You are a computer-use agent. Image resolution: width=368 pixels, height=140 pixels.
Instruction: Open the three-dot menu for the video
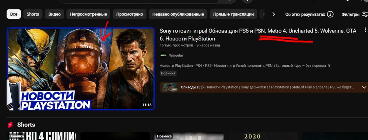(365, 30)
